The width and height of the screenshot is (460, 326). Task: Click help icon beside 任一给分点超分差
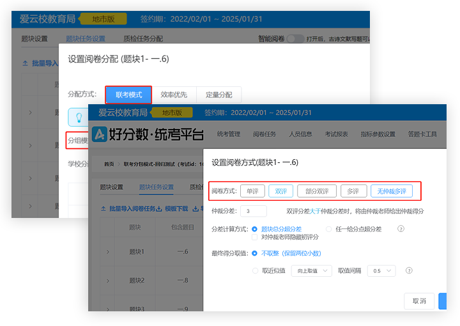[x=401, y=229]
